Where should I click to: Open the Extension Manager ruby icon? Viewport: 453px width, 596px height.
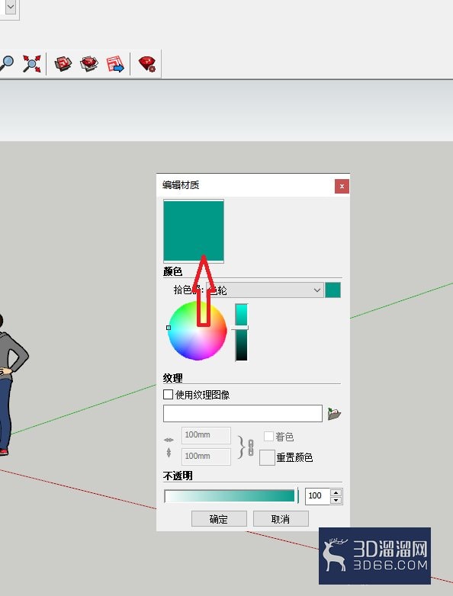coord(147,63)
